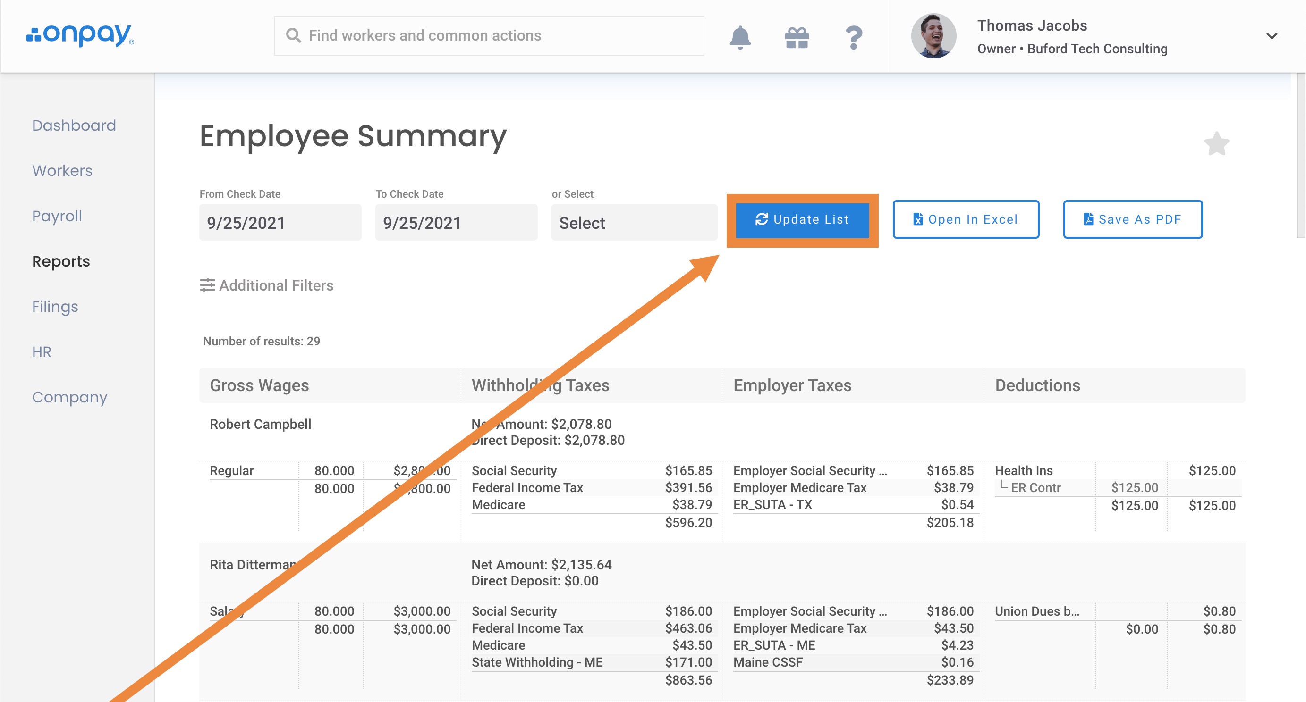Click Thomas Jacobs profile photo

point(933,36)
